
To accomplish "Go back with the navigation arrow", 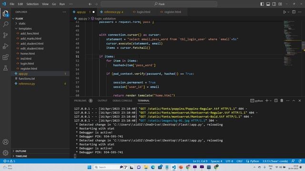I will 90,4.
